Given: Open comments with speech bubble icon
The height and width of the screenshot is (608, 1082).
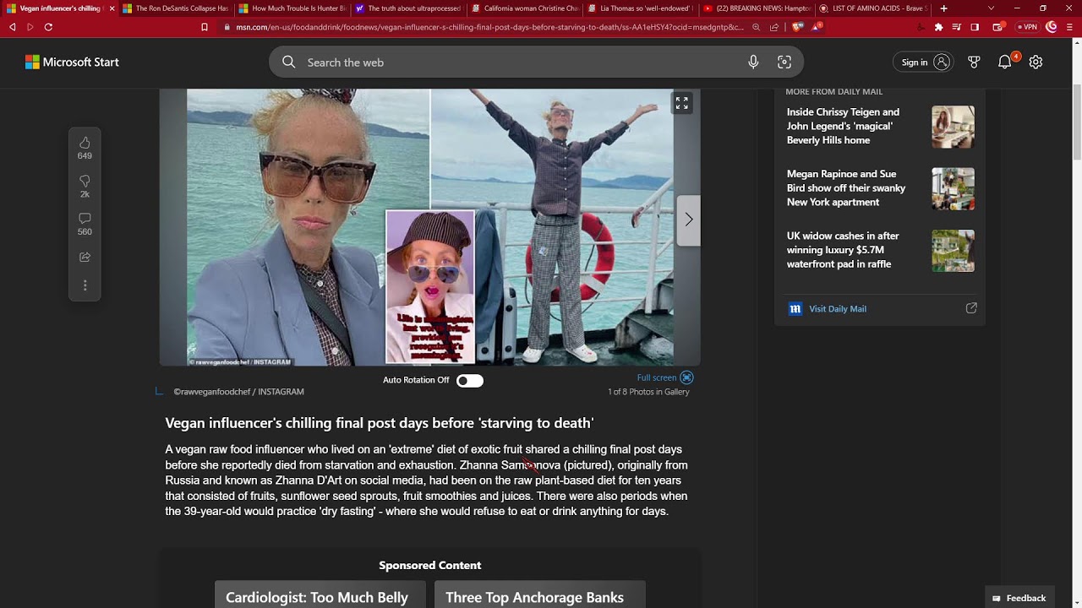Looking at the screenshot, I should [x=85, y=219].
